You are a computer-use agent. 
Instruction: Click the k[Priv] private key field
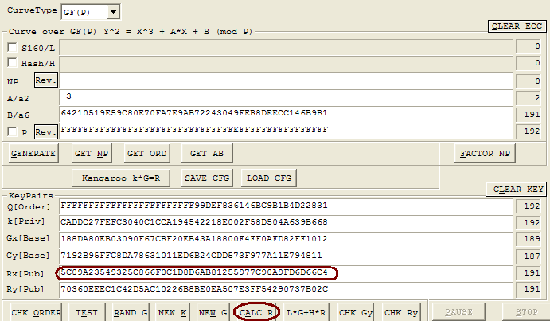tap(286, 223)
